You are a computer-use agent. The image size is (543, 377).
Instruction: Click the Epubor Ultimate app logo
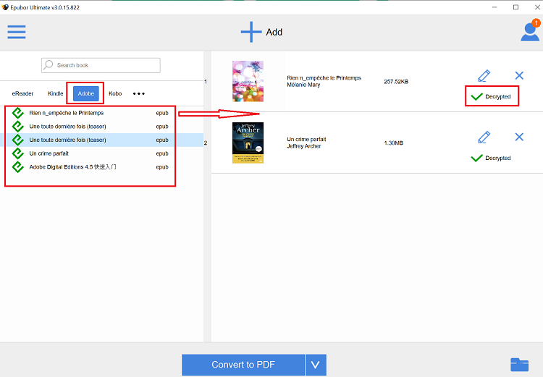pyautogui.click(x=5, y=7)
